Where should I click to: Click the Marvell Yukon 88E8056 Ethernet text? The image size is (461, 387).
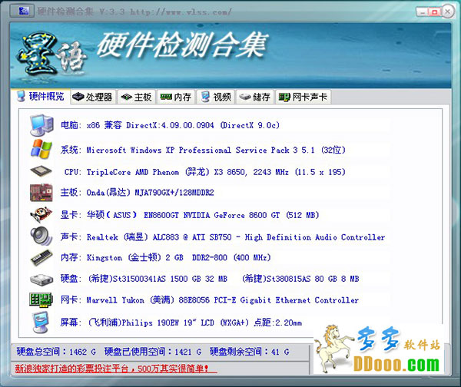[x=223, y=299]
